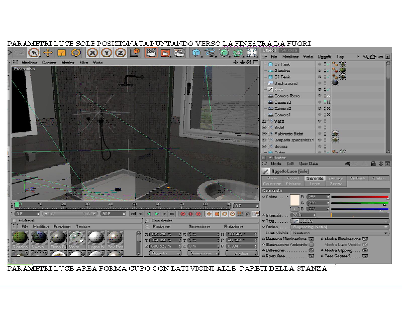Click the Giardino material sphere
The image size is (402, 321).
tap(20, 237)
